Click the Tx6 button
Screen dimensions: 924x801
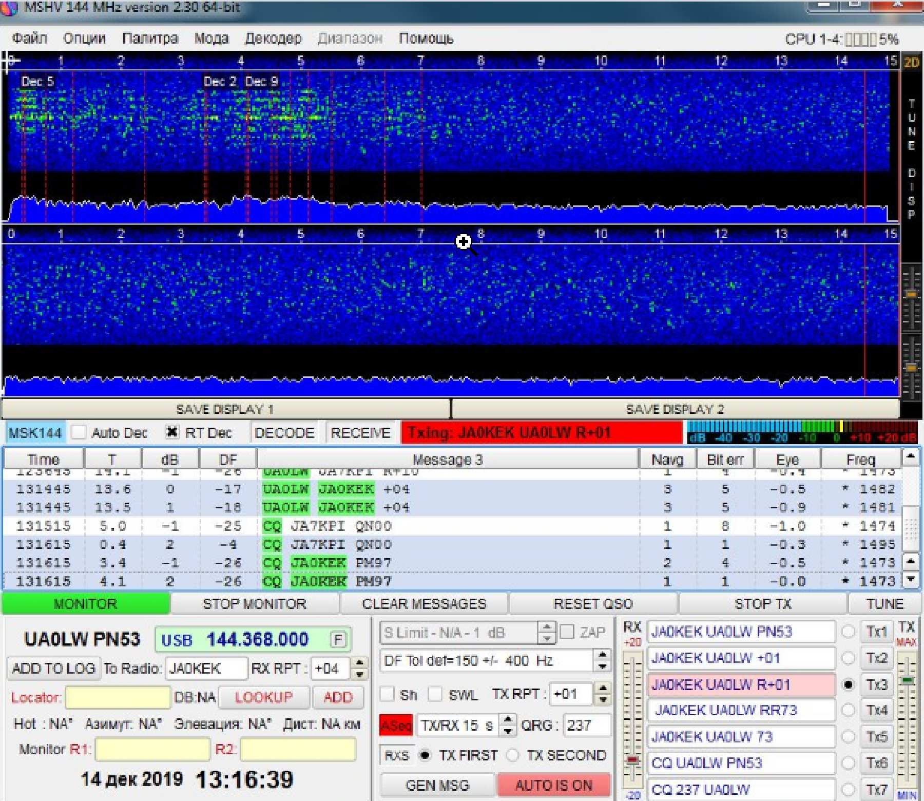click(877, 763)
